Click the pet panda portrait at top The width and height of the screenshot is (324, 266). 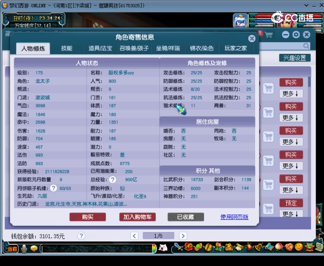pos(240,20)
